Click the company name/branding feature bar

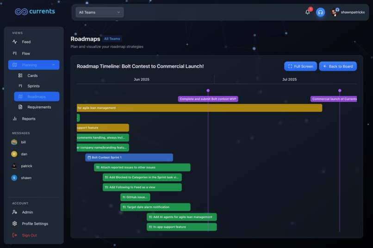point(103,148)
